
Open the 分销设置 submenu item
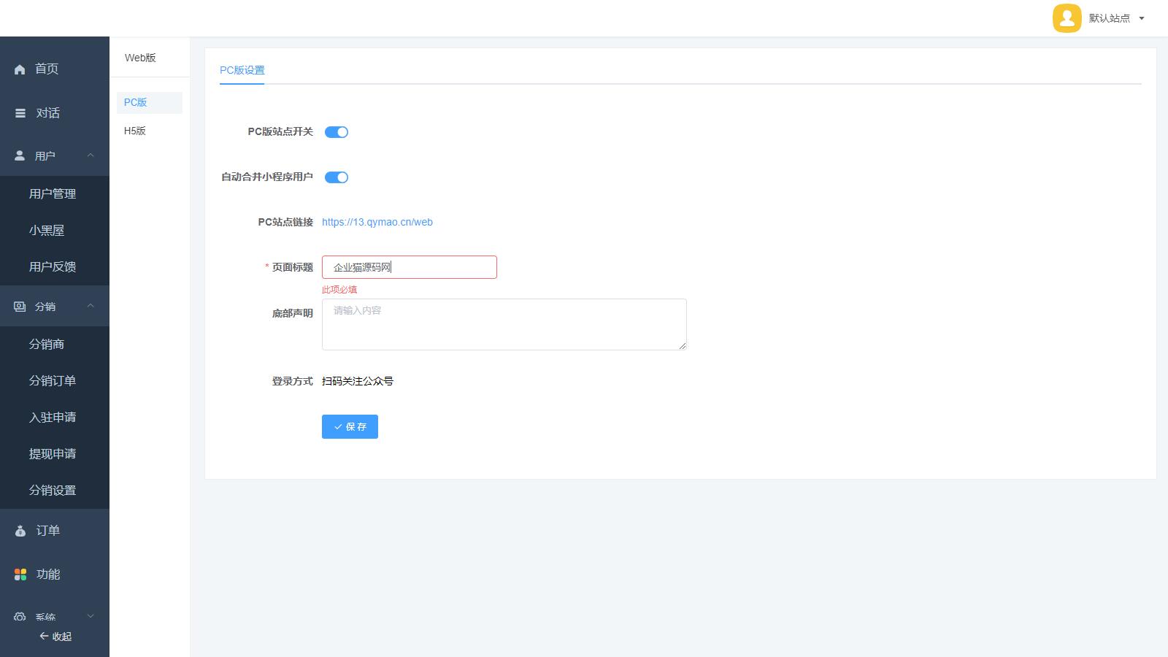[x=55, y=491]
